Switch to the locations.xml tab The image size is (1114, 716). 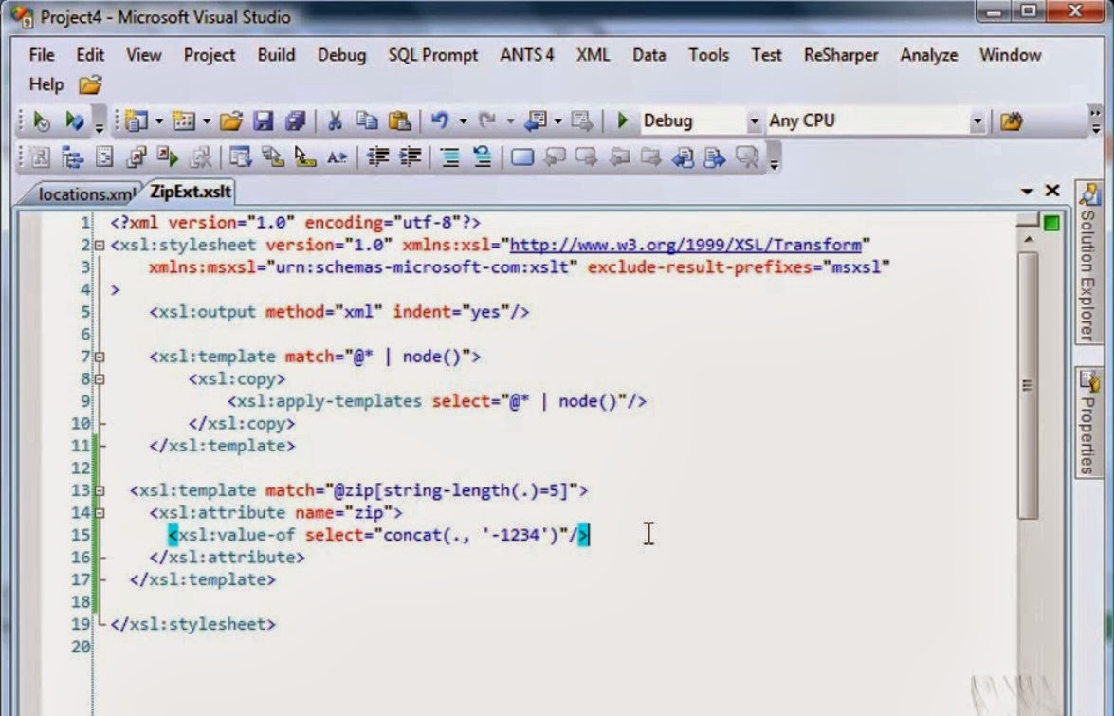pos(85,193)
